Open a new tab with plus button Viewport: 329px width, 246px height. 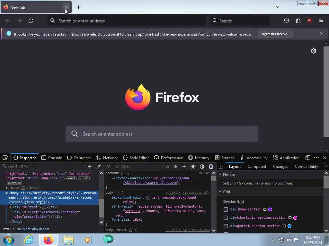pos(78,7)
